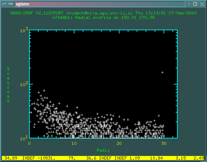The image size is (207, 162).
Task: Click the 10^3 y-axis label
Action: coord(24,30)
